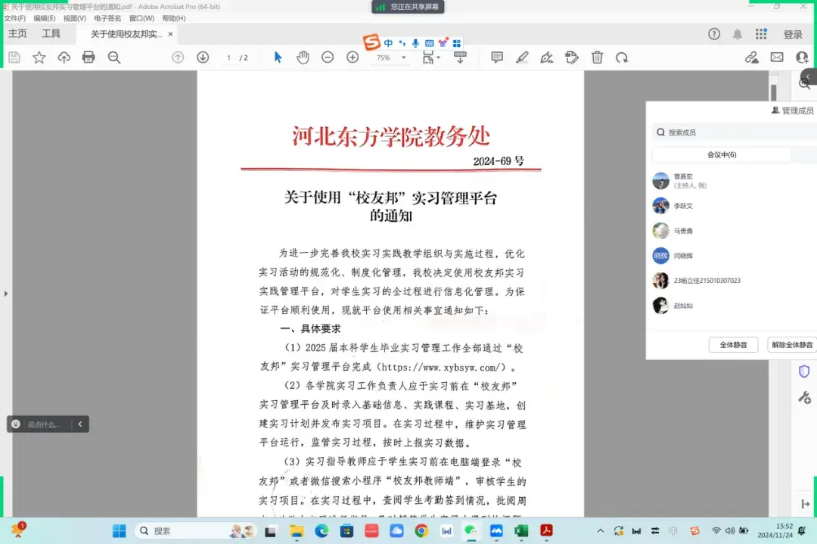Open the zoom percentage dropdown
Screen dimensions: 817x544
coord(404,58)
